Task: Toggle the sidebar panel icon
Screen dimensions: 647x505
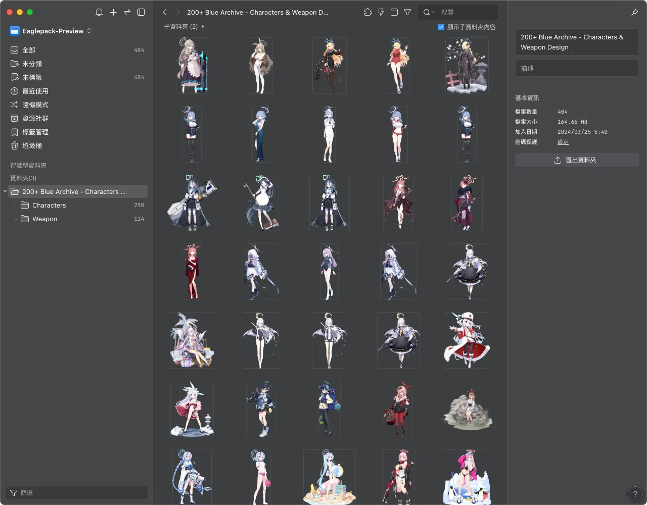Action: 142,12
